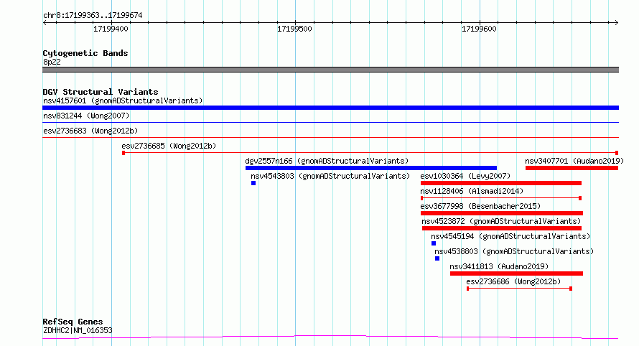Click the magenta ZDHHC2 gene track line
Image resolution: width=639 pixels, height=346 pixels.
[330, 337]
